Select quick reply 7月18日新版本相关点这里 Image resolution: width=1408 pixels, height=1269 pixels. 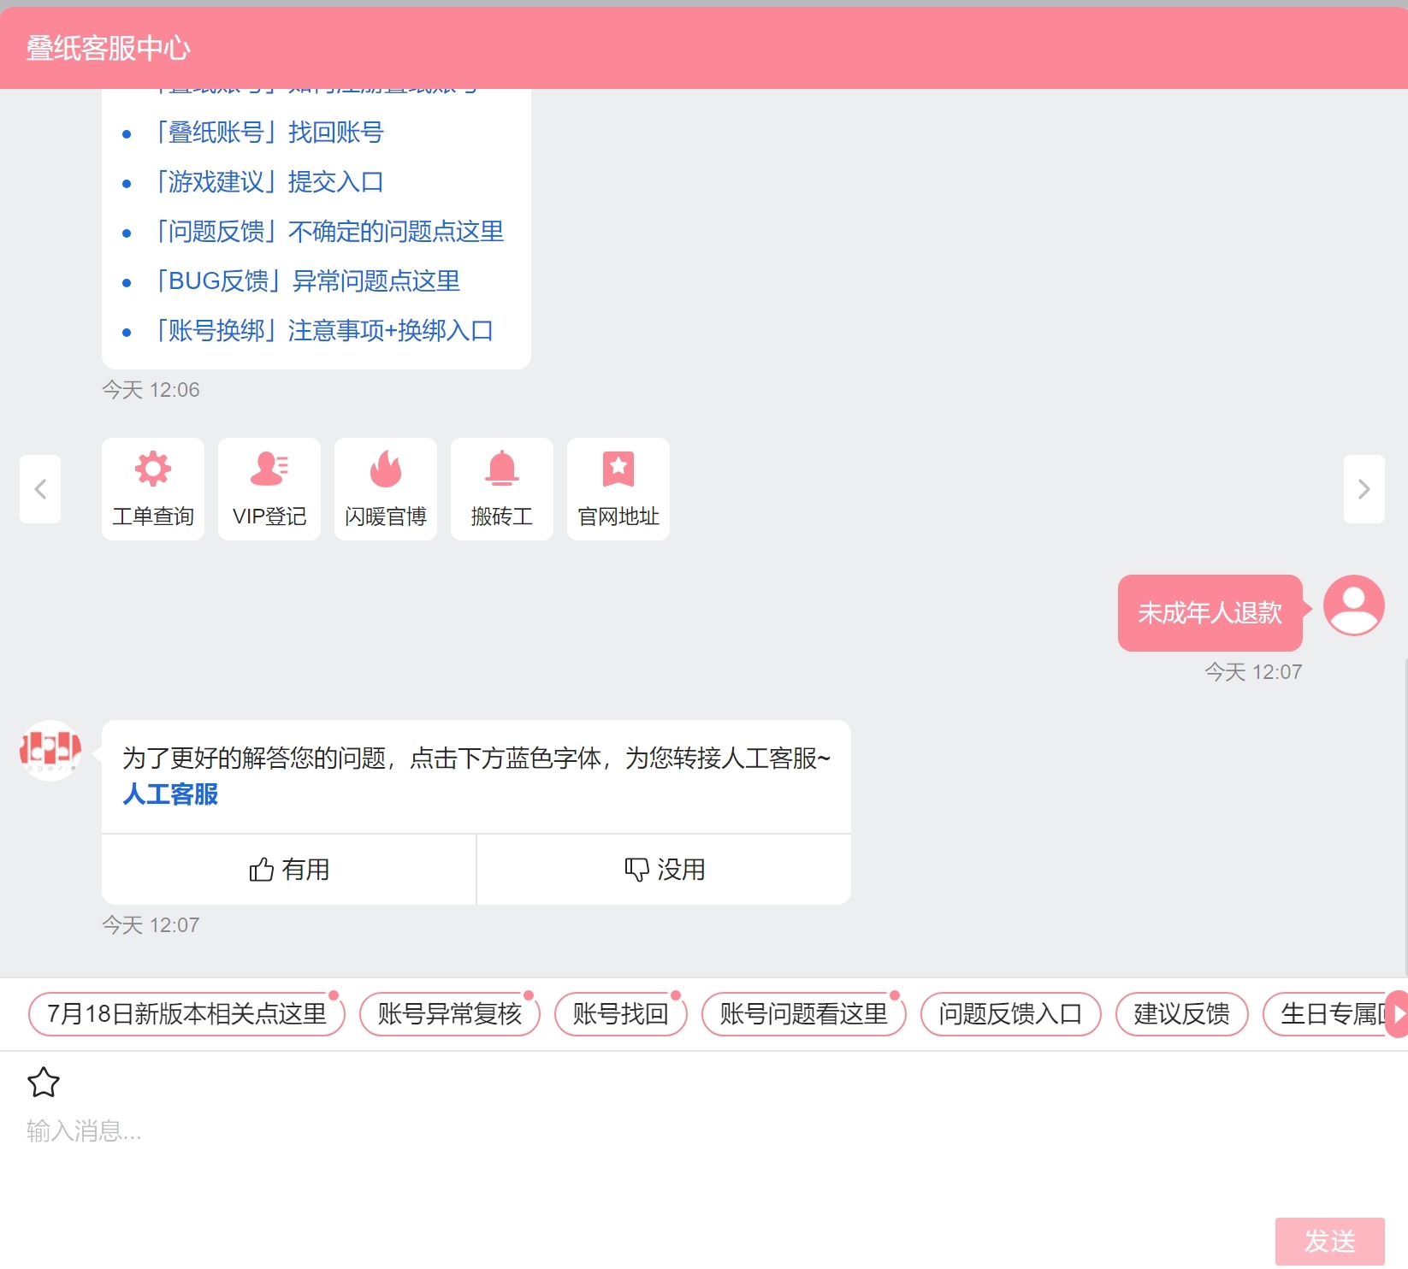(x=186, y=1014)
